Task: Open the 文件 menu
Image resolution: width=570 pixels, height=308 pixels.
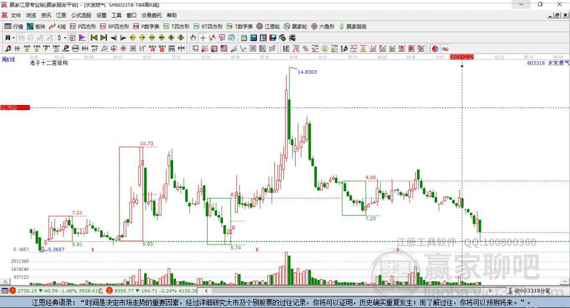Action: 16,15
